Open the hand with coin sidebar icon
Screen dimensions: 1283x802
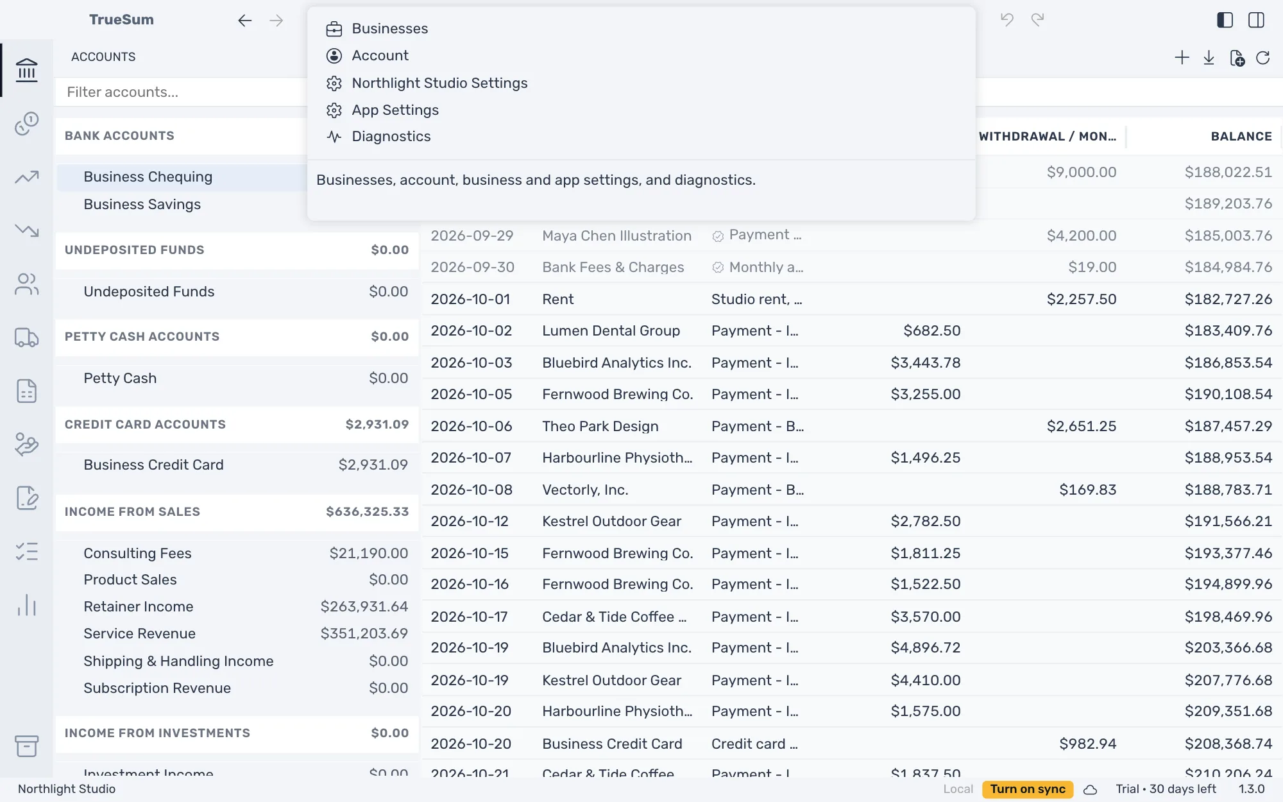pos(26,444)
